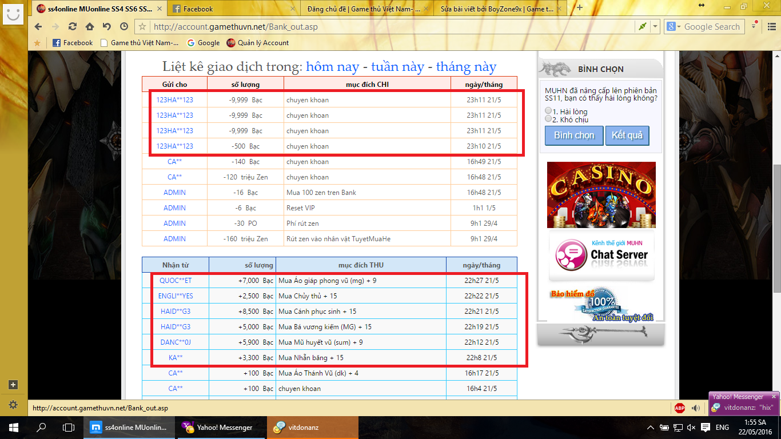Open the browser main menu icon

[x=769, y=26]
